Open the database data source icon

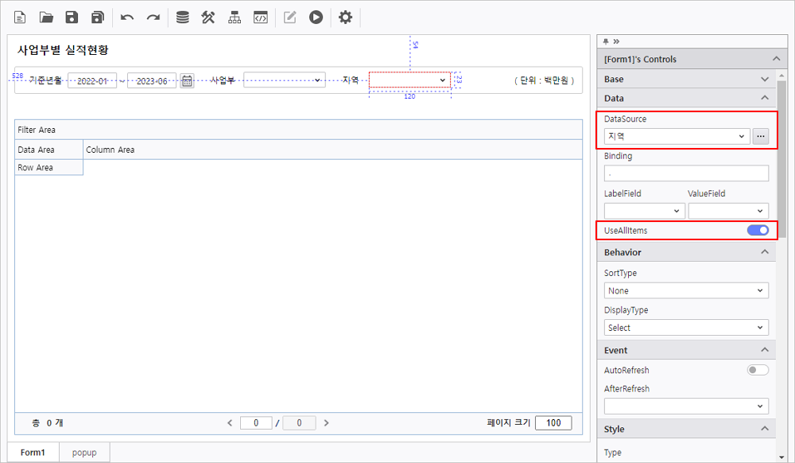click(182, 17)
